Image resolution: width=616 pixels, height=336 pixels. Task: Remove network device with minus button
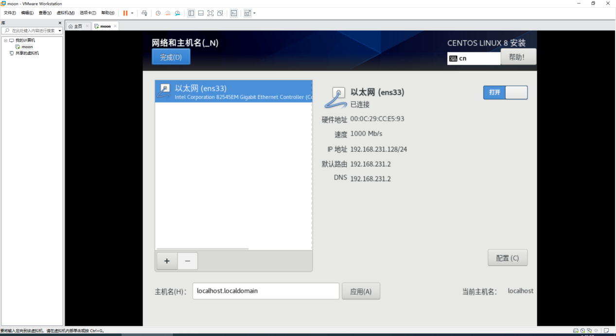[188, 261]
